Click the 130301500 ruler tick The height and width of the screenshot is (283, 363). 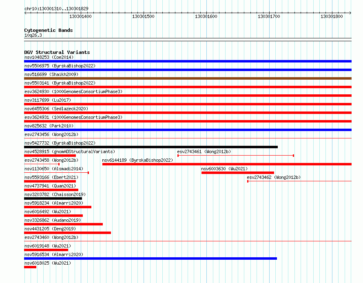[143, 16]
